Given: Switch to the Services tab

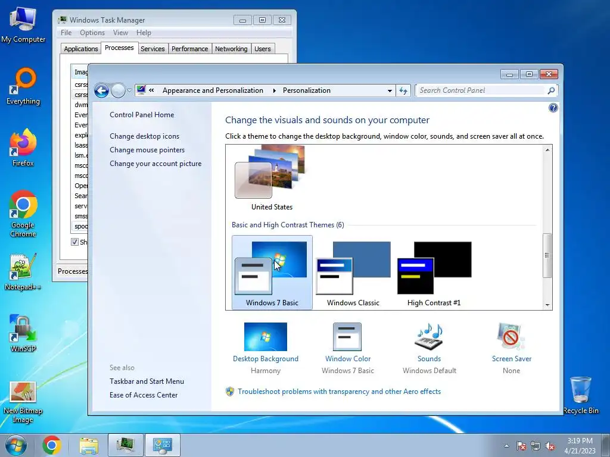Looking at the screenshot, I should pyautogui.click(x=152, y=49).
